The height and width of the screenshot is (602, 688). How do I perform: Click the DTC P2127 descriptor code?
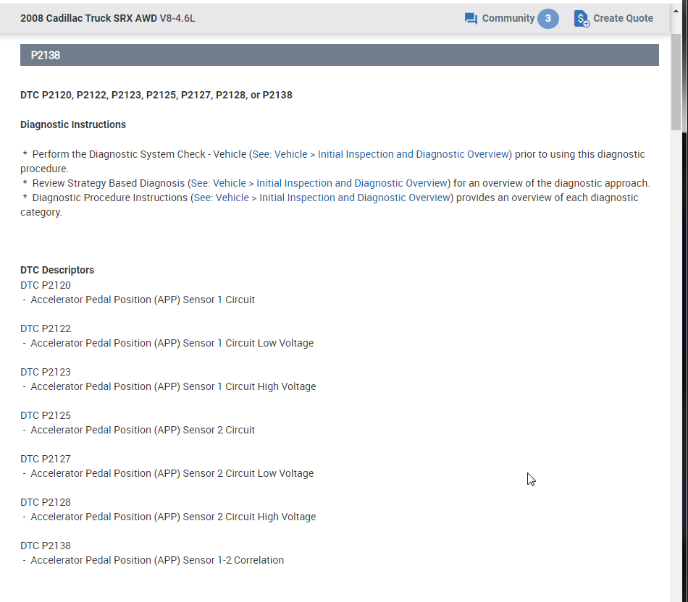(x=45, y=459)
